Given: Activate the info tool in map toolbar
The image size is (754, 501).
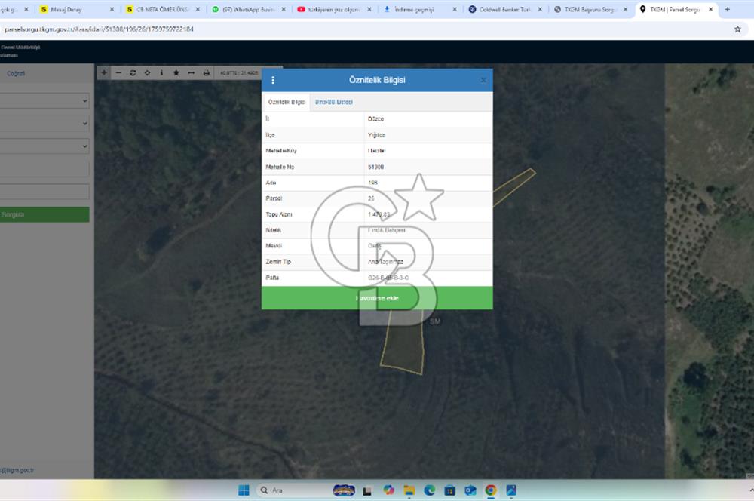Looking at the screenshot, I should (161, 73).
